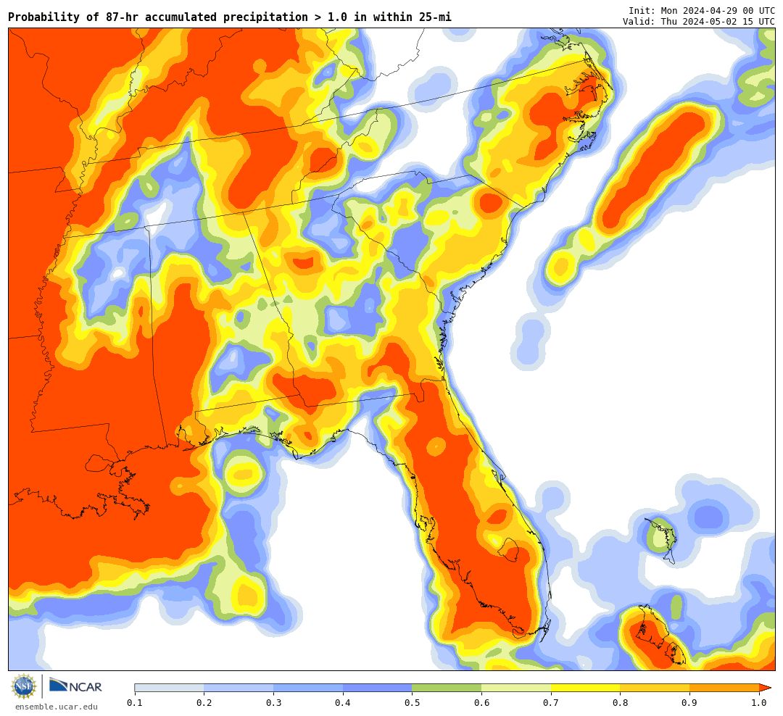Click the 0.2 colorbar tick label
The width and height of the screenshot is (783, 716).
pyautogui.click(x=204, y=702)
